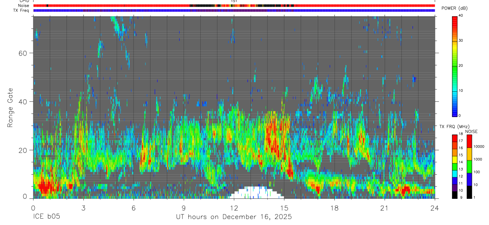
Task: Click the Range Gate axis tick label 20
Action: click(x=23, y=150)
